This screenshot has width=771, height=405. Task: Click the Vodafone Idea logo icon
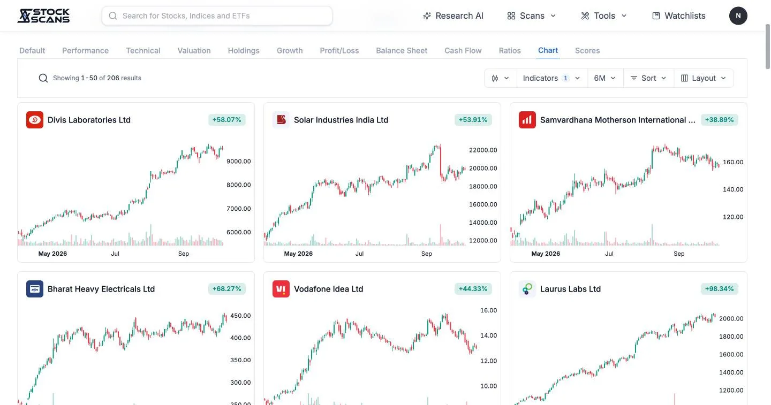(x=281, y=289)
